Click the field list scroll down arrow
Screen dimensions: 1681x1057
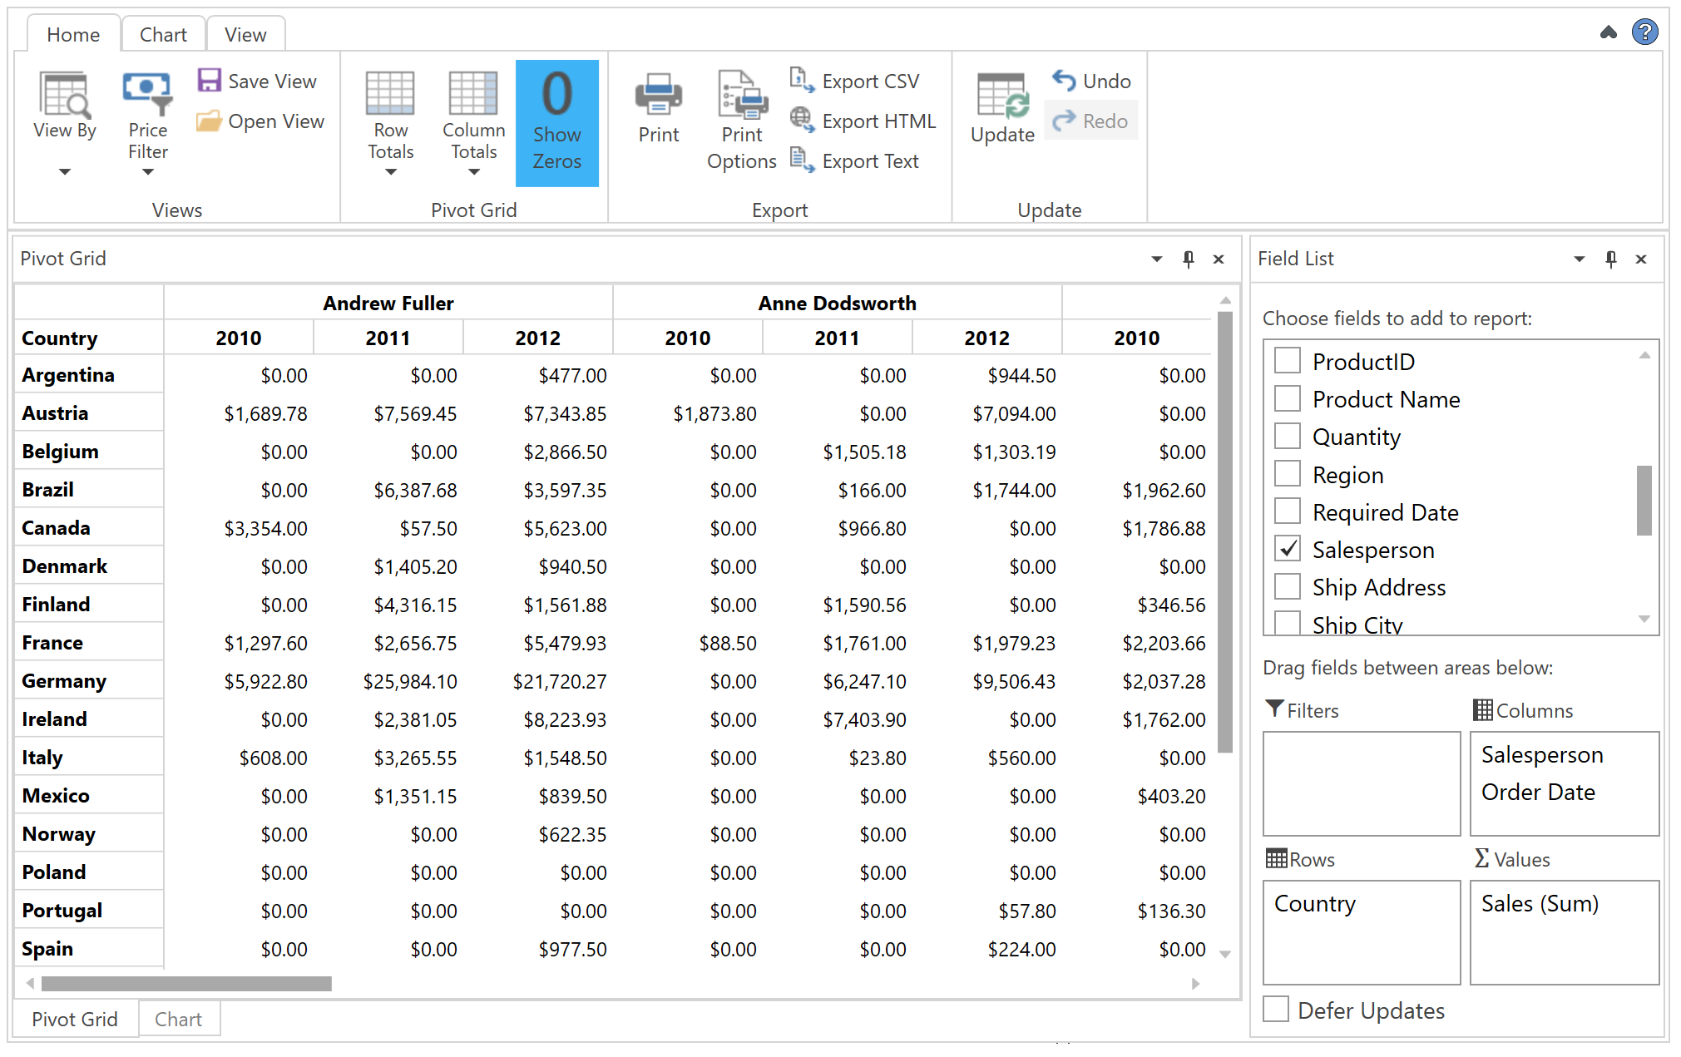1644,619
